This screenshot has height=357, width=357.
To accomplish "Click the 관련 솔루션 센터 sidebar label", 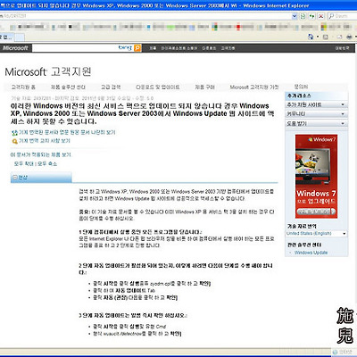I will click(304, 245).
